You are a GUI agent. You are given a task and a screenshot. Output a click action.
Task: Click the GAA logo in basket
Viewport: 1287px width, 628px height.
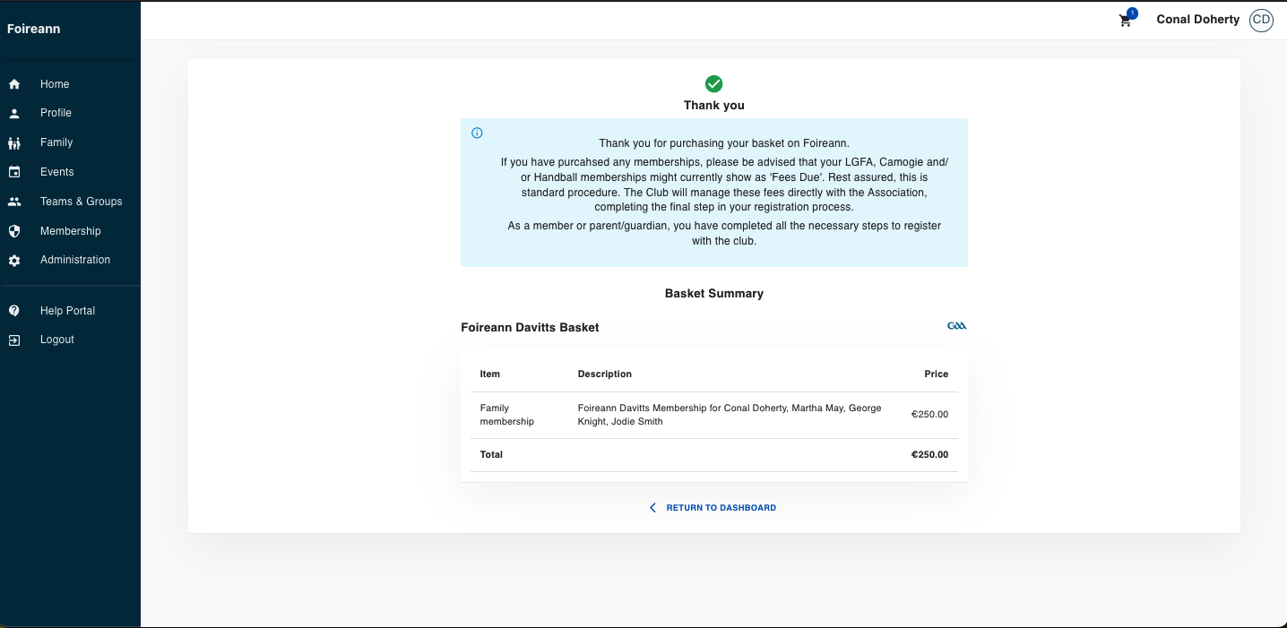(x=957, y=326)
